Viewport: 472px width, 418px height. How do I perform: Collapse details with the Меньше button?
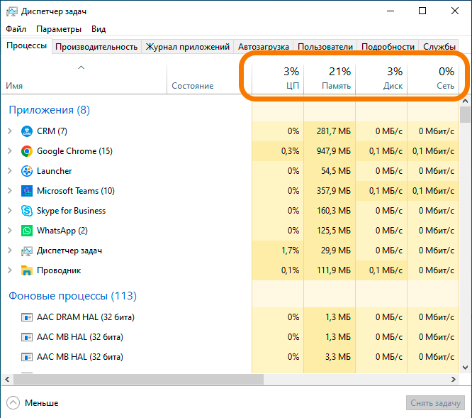coord(33,402)
